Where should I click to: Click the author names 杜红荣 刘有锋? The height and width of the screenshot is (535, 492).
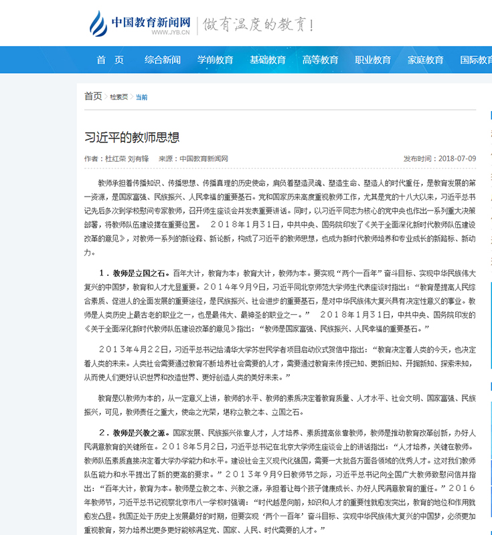[127, 159]
